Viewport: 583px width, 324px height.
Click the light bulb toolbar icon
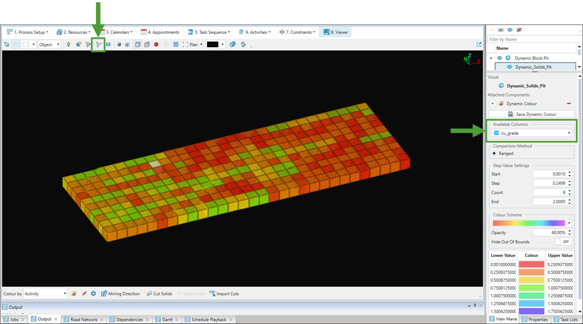pyautogui.click(x=69, y=44)
